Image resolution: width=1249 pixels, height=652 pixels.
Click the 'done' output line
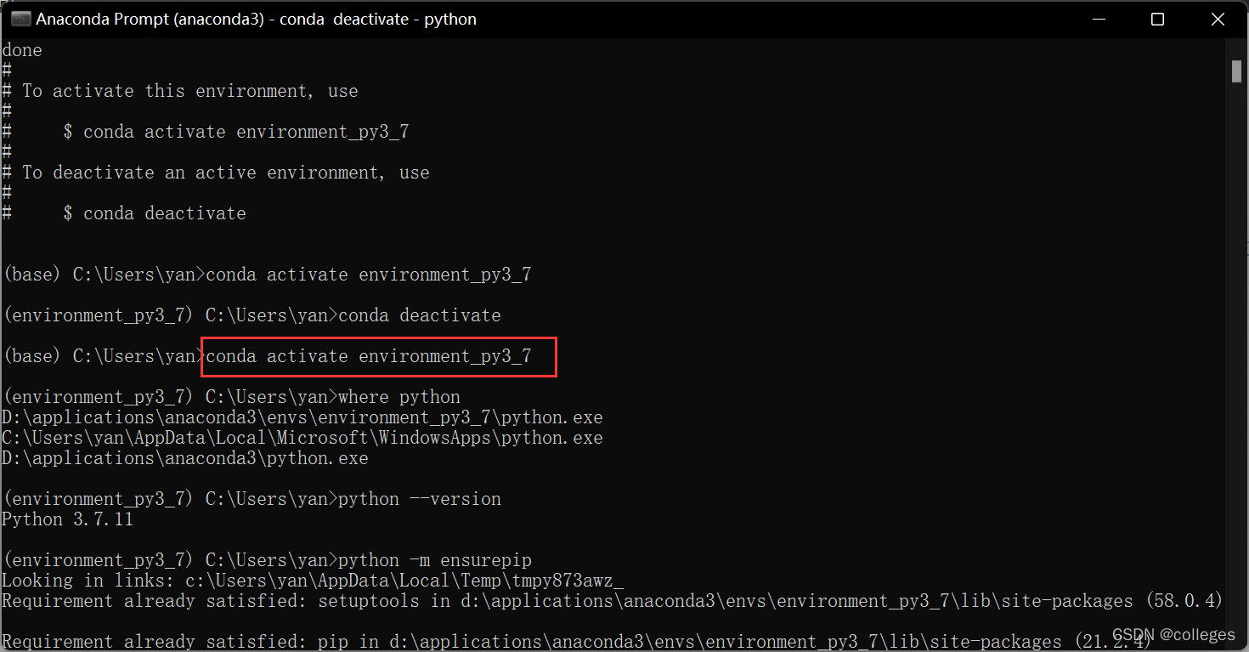pos(22,50)
